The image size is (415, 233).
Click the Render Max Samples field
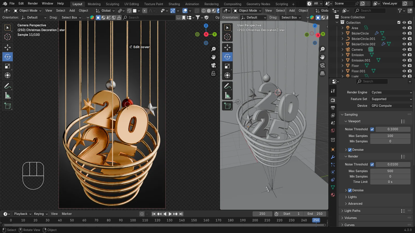(390, 171)
